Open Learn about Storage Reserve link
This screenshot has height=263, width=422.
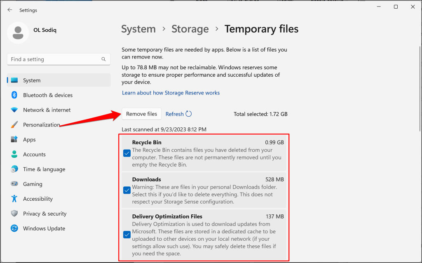coord(171,93)
